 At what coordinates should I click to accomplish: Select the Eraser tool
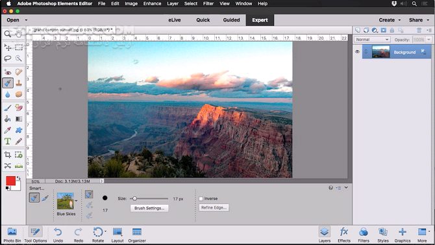click(19, 108)
